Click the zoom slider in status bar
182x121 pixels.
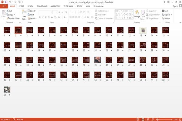(x=164, y=119)
